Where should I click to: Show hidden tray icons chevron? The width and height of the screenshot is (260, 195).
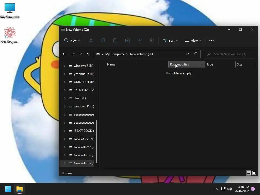click(x=216, y=189)
